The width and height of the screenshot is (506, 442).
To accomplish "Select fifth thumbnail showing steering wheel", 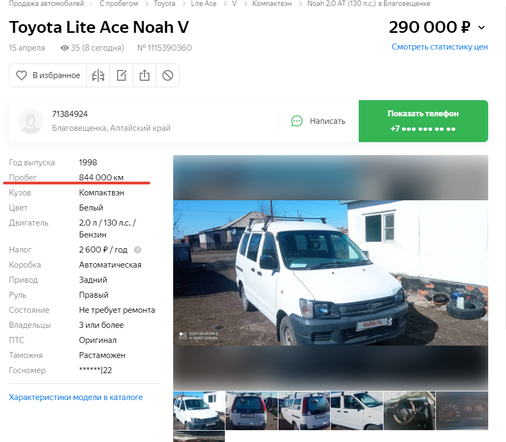I will (409, 411).
